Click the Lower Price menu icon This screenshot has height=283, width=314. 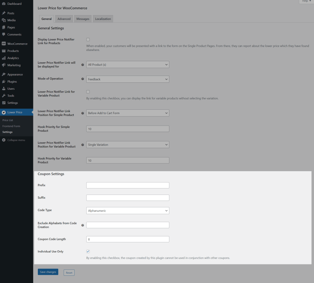(x=4, y=112)
